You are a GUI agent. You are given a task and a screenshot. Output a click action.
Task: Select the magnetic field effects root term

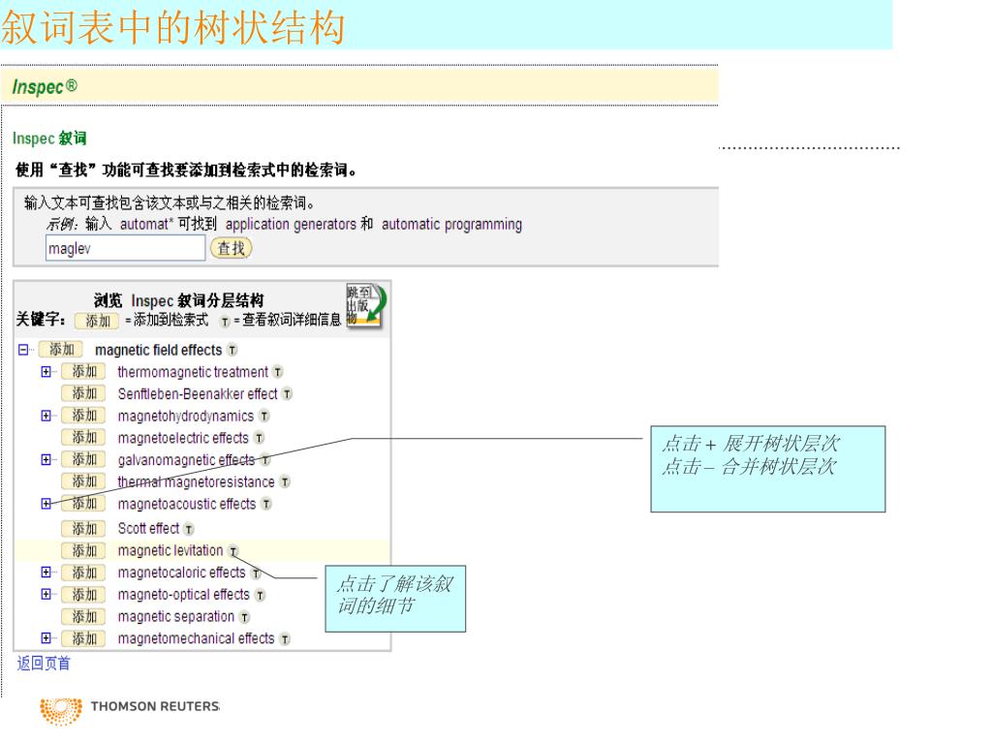pos(158,350)
